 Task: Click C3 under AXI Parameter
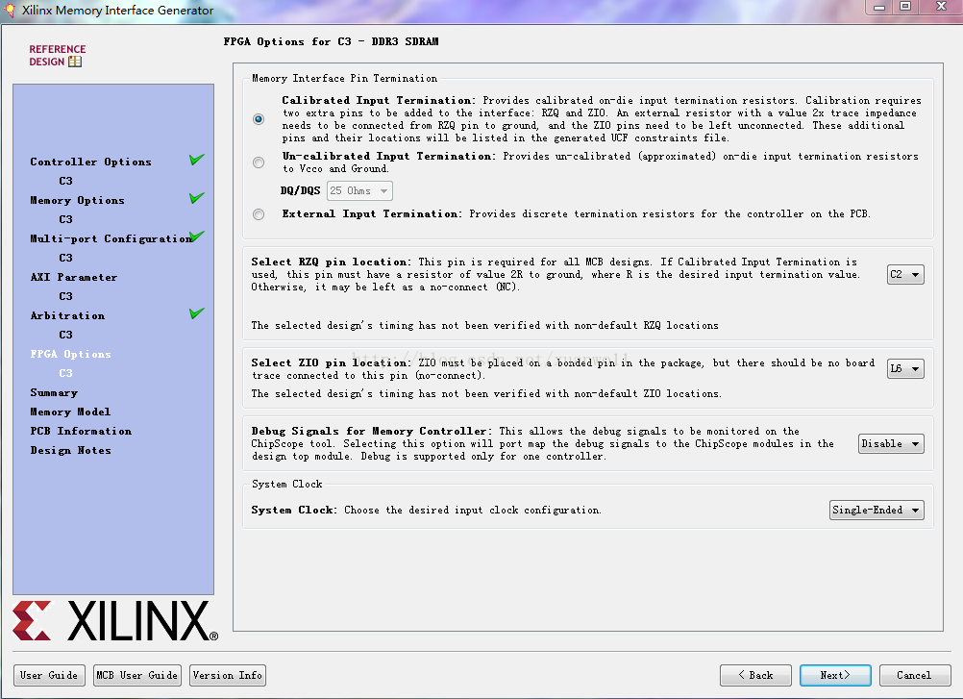[x=65, y=296]
